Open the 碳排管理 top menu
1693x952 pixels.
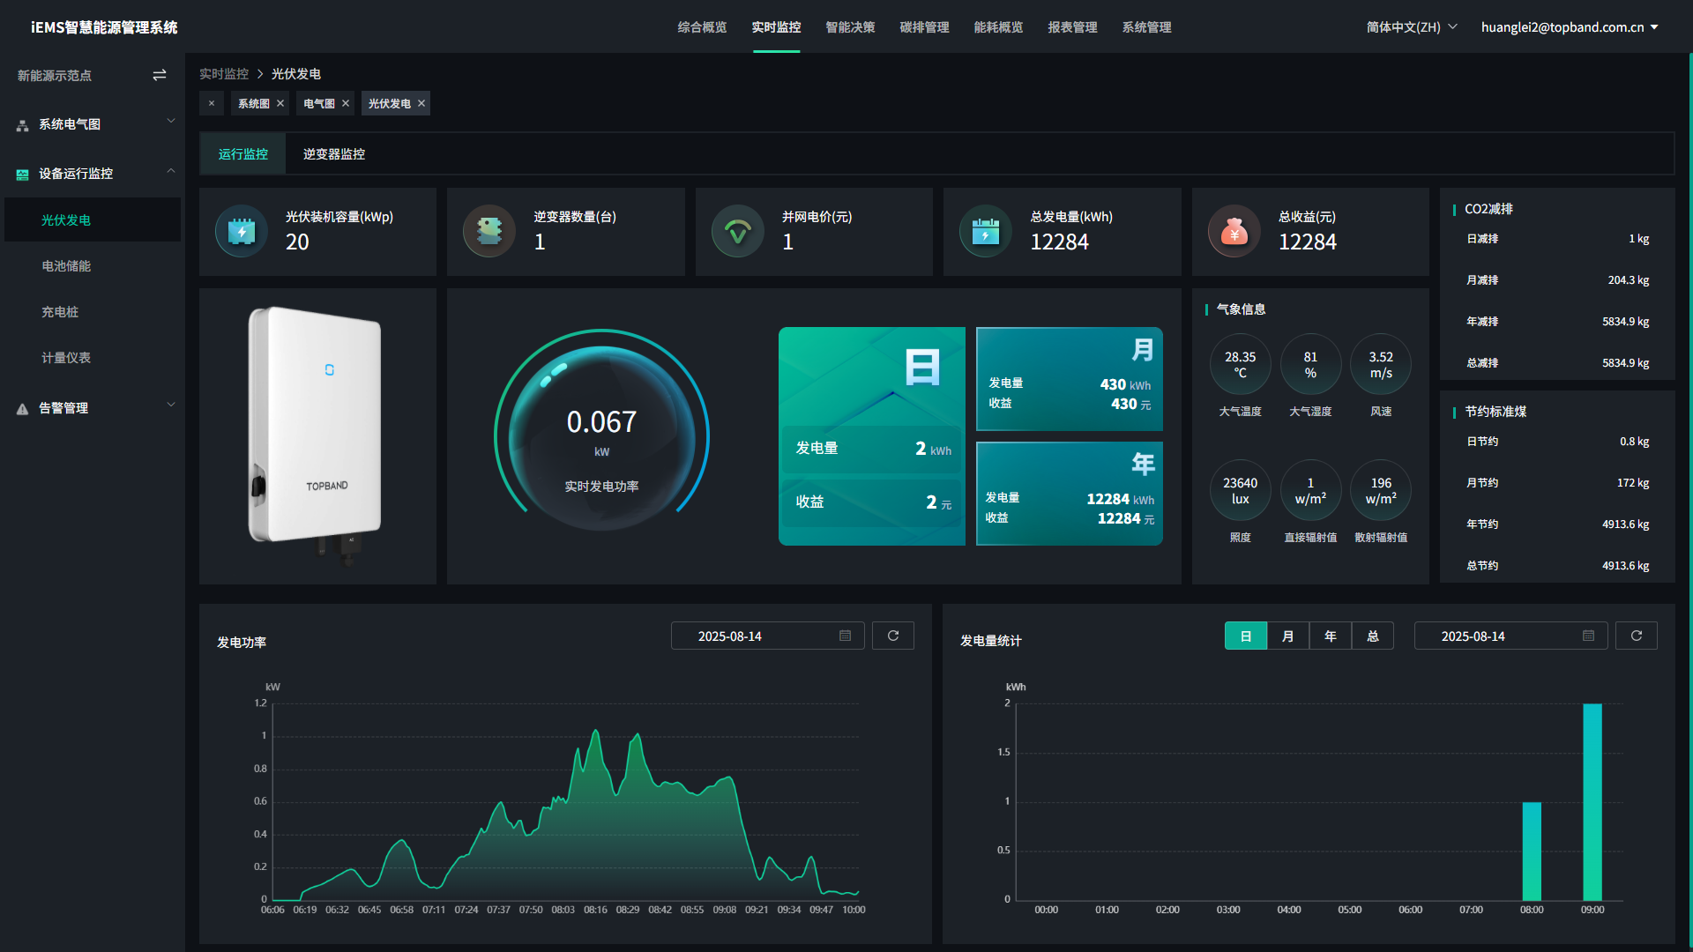pos(924,27)
